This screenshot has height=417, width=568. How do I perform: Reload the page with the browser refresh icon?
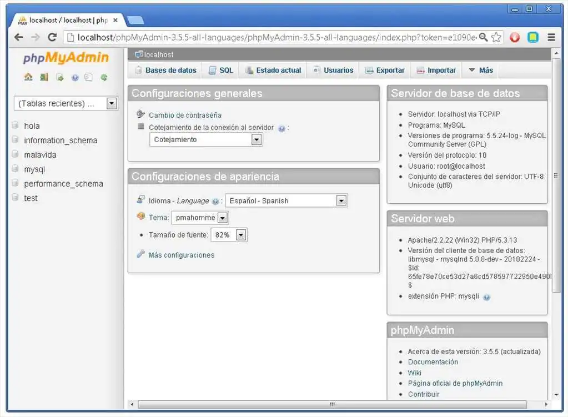click(x=52, y=37)
